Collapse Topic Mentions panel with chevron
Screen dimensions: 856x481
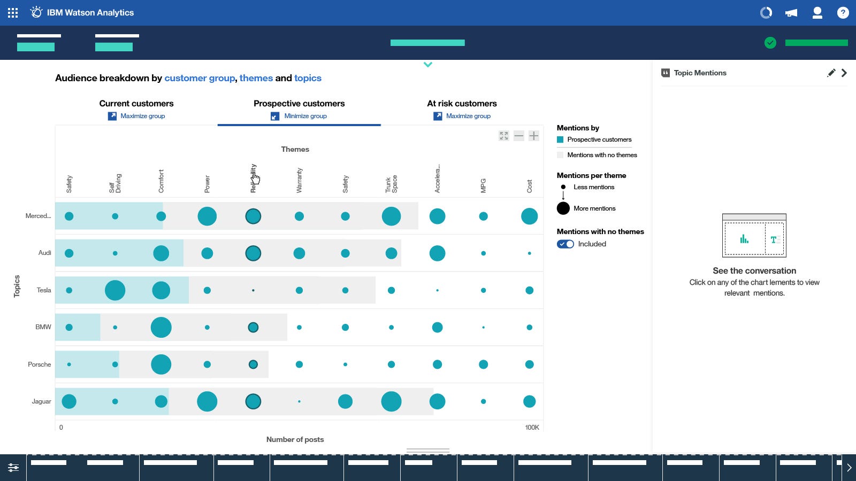844,73
